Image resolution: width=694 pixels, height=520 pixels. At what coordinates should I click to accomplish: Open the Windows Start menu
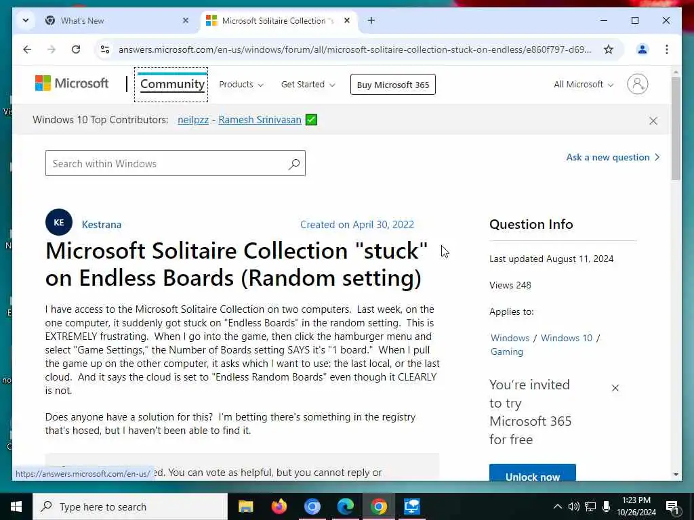(x=16, y=506)
